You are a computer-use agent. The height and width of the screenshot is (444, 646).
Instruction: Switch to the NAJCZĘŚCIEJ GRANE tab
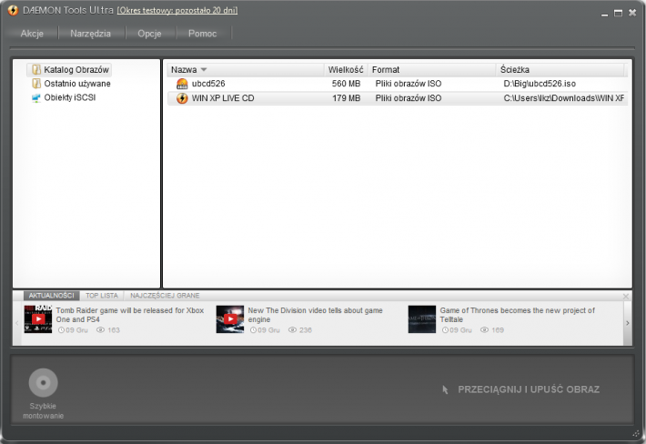pyautogui.click(x=165, y=296)
